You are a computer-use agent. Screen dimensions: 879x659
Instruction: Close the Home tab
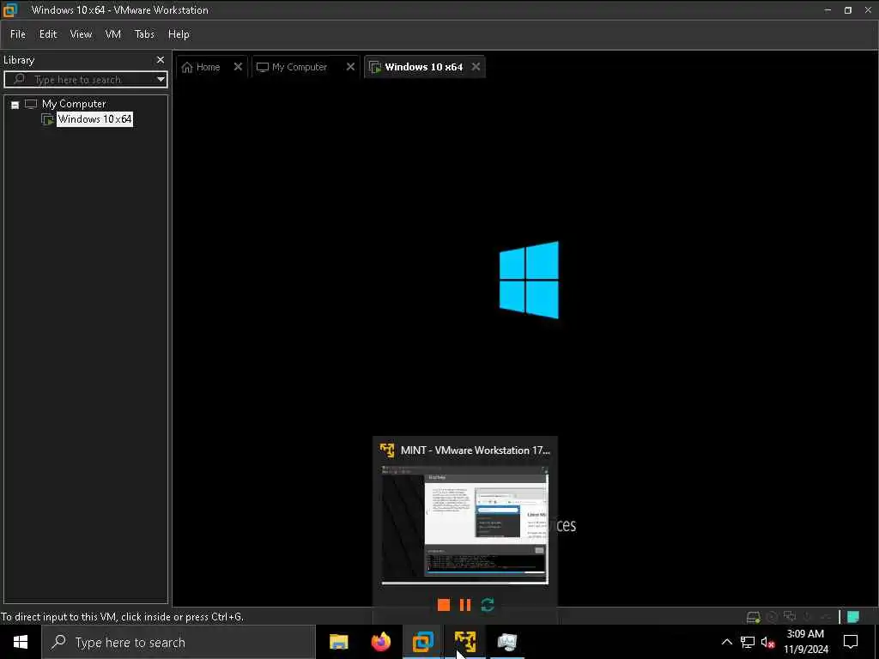pyautogui.click(x=238, y=67)
